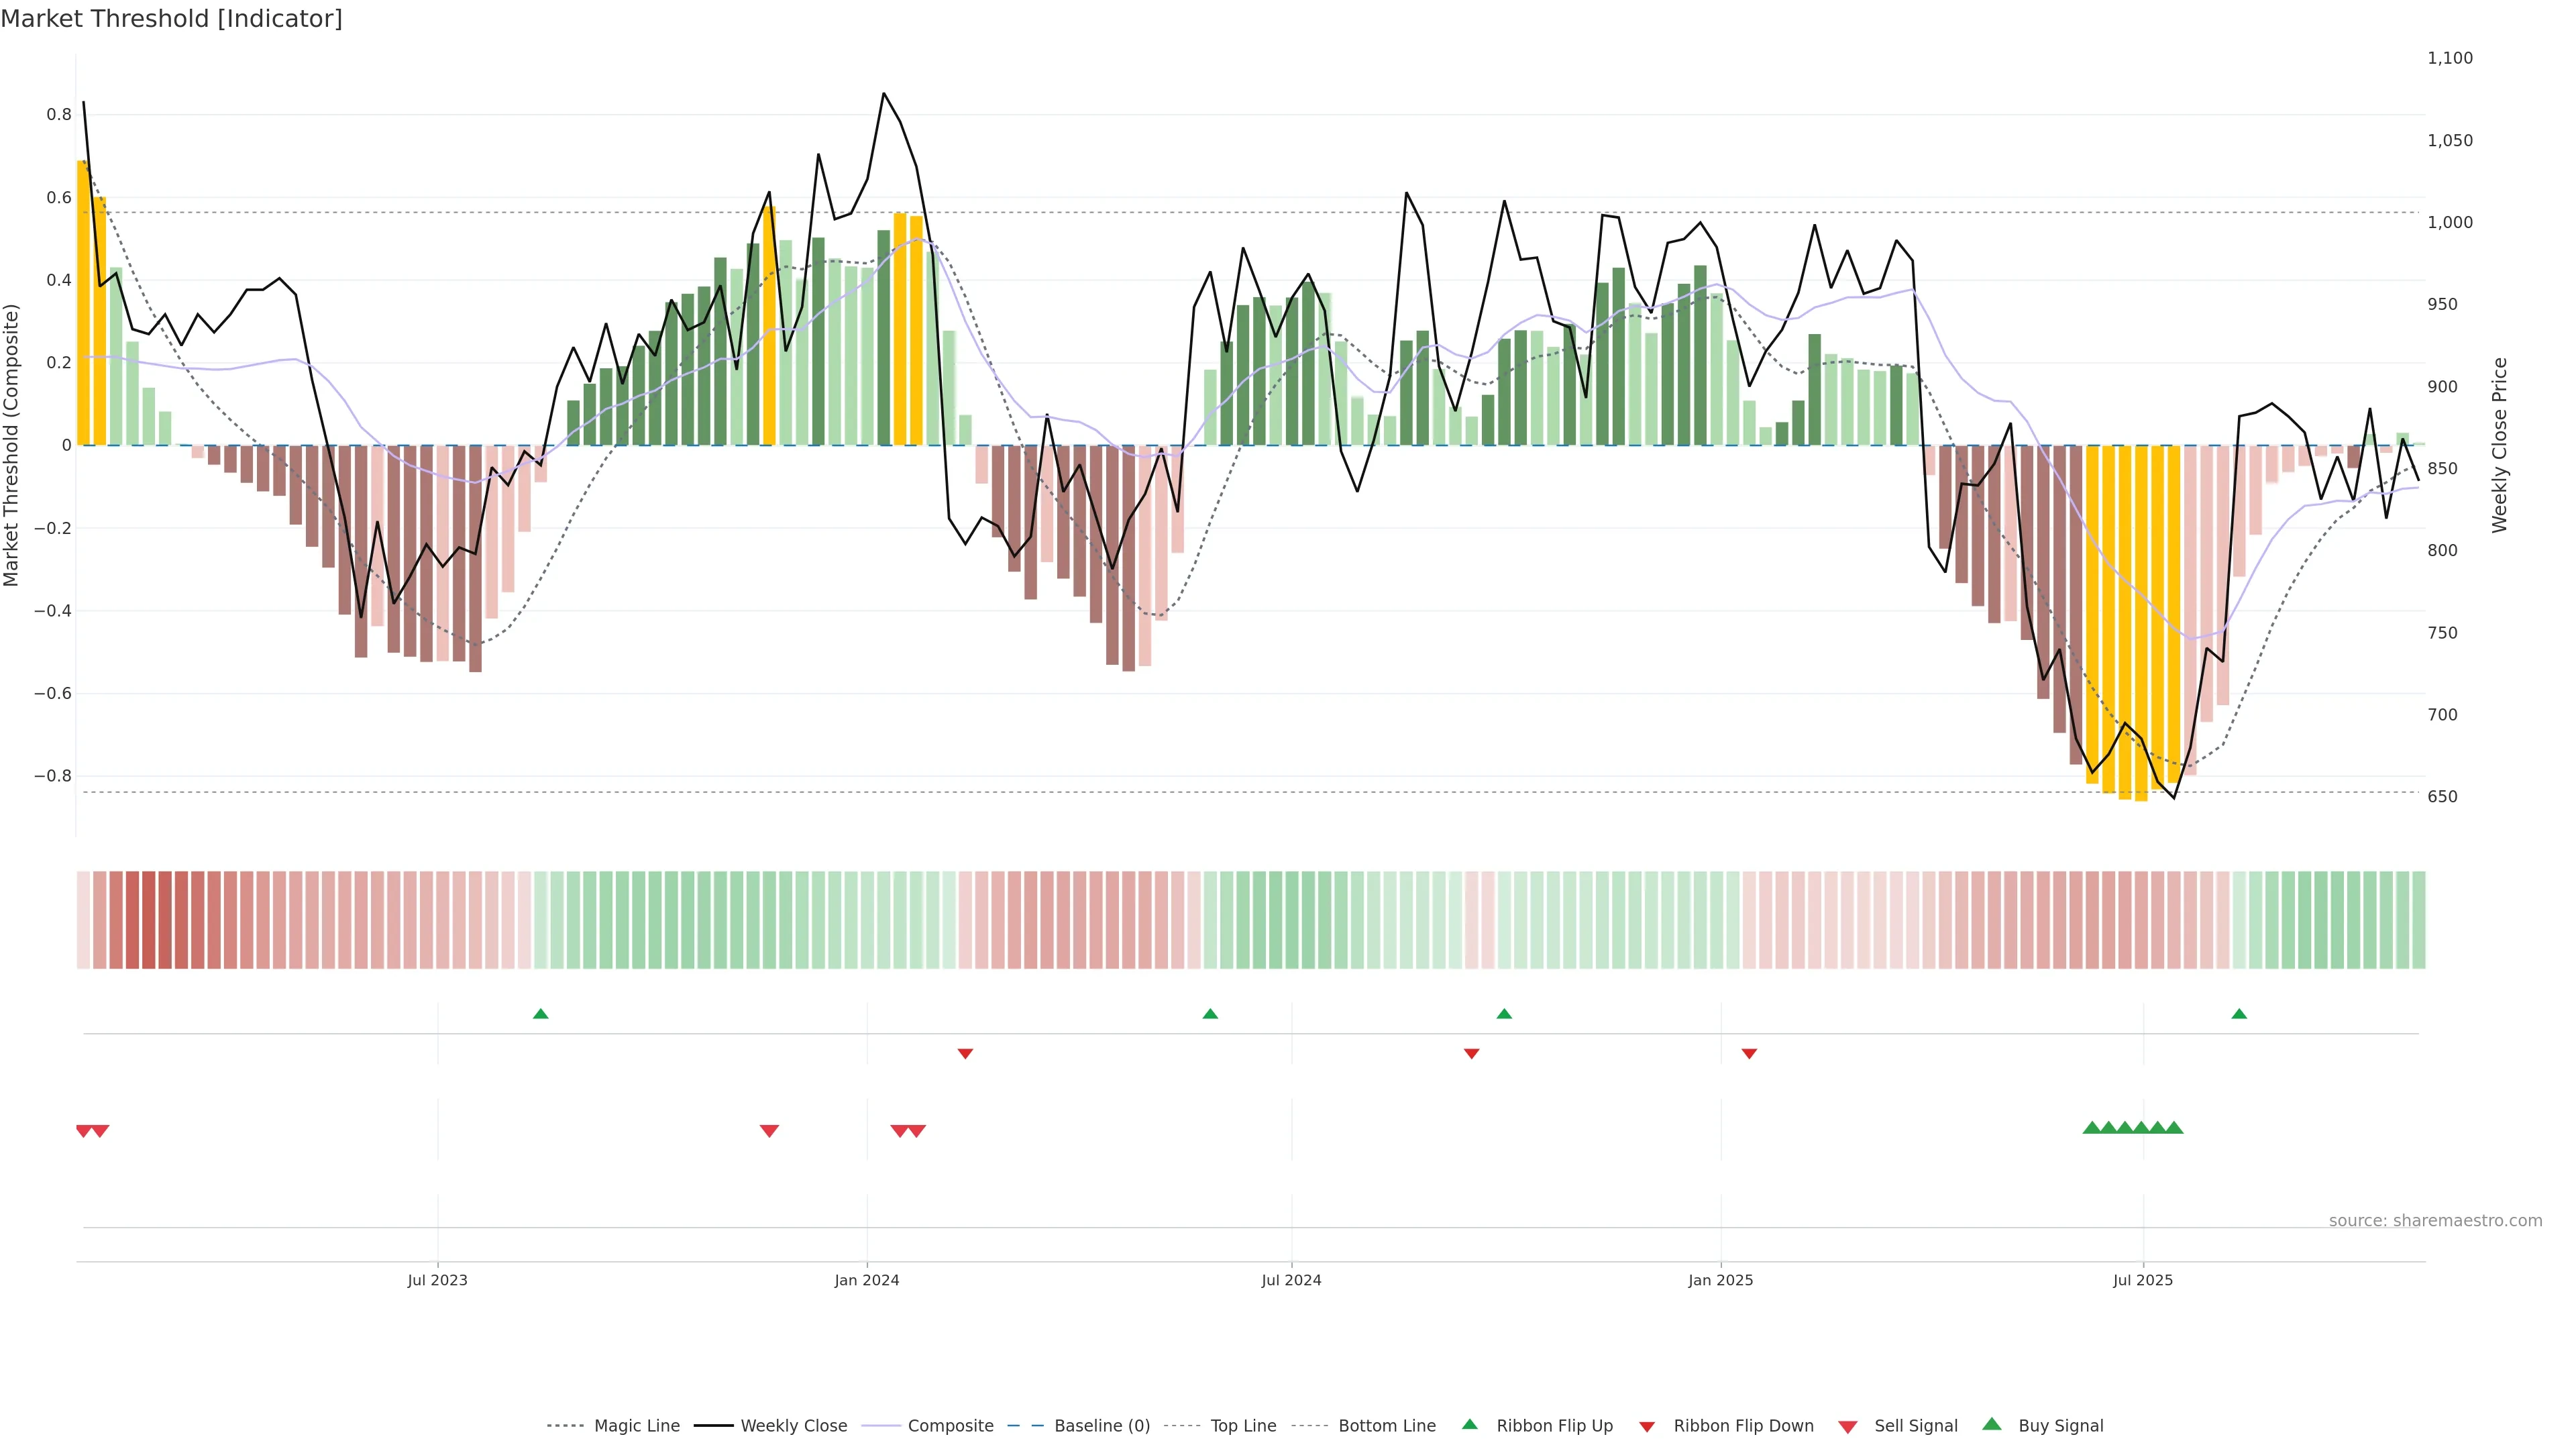The height and width of the screenshot is (1449, 2576).
Task: Select the green flip-up triangle after Jul 2023
Action: click(541, 1014)
